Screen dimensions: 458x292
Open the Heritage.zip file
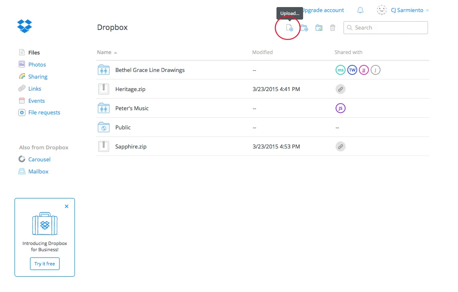pyautogui.click(x=130, y=89)
